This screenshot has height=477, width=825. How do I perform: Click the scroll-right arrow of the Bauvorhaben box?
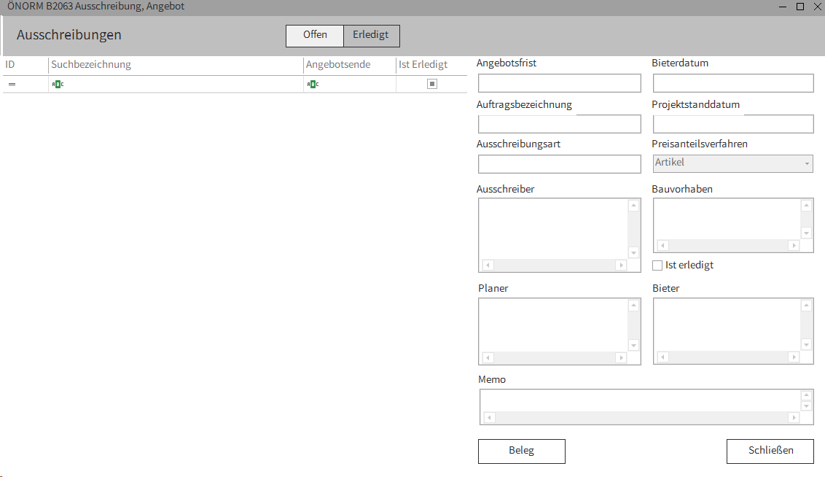[794, 246]
